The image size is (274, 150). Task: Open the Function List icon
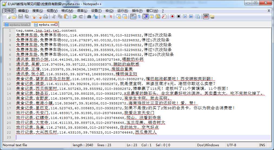pos(164,16)
